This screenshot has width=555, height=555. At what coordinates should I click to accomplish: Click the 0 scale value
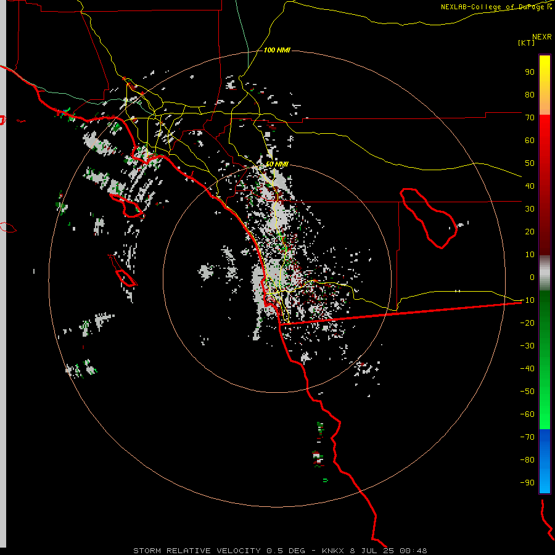point(532,277)
